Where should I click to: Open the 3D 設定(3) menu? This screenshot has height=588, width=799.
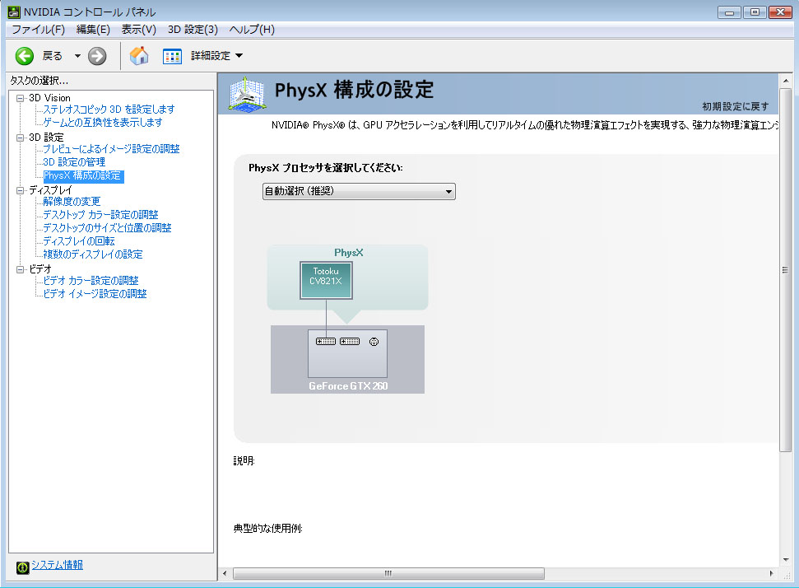click(193, 30)
